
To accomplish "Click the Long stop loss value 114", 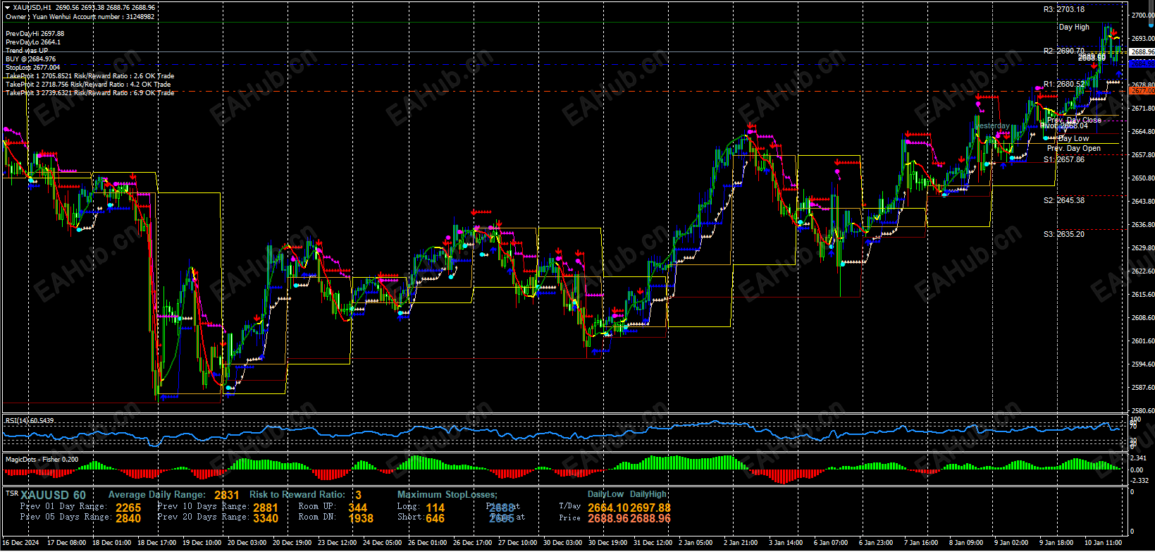I will [x=436, y=508].
